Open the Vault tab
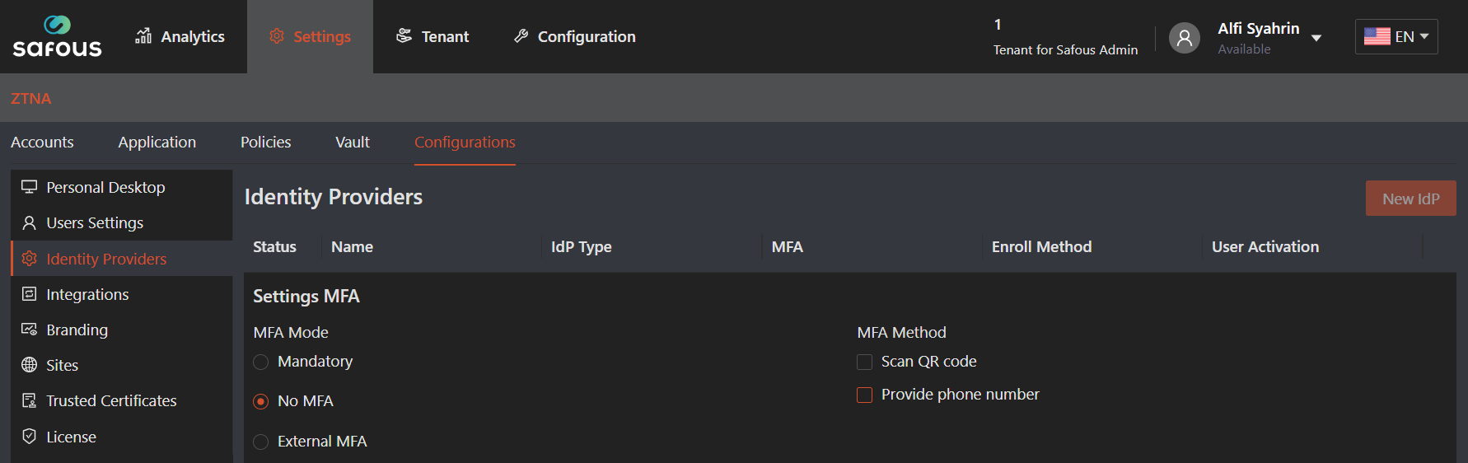 pos(352,142)
